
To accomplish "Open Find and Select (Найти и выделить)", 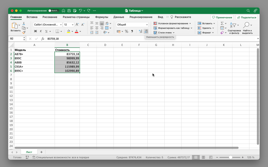I will tap(247, 28).
